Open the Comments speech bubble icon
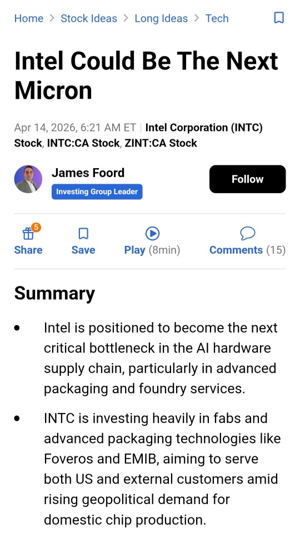 click(248, 234)
